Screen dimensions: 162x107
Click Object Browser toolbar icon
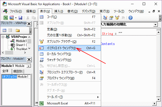(x=117, y=18)
